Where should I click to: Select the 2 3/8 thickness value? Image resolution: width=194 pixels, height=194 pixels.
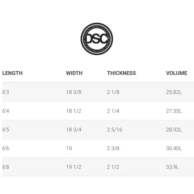tap(113, 148)
